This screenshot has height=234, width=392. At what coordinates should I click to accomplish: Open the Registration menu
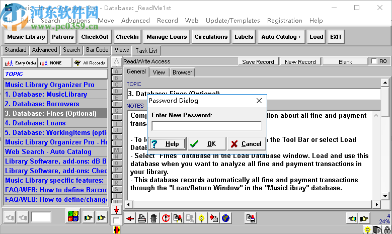284,21
